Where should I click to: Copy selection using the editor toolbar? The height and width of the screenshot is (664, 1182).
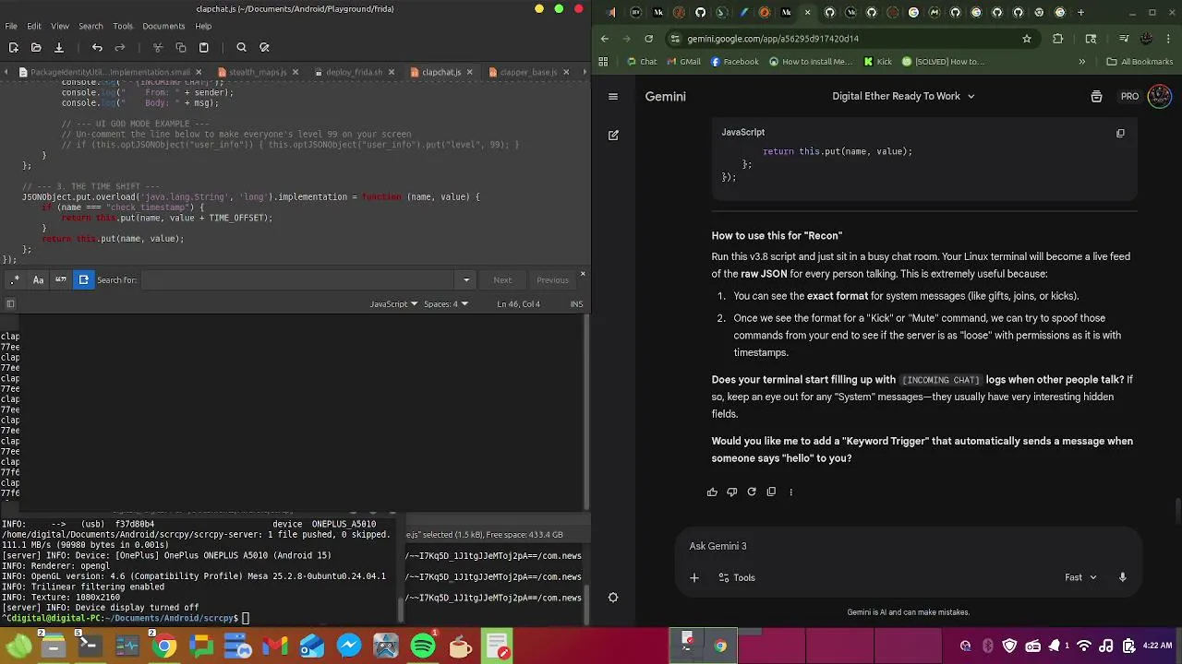(x=181, y=47)
